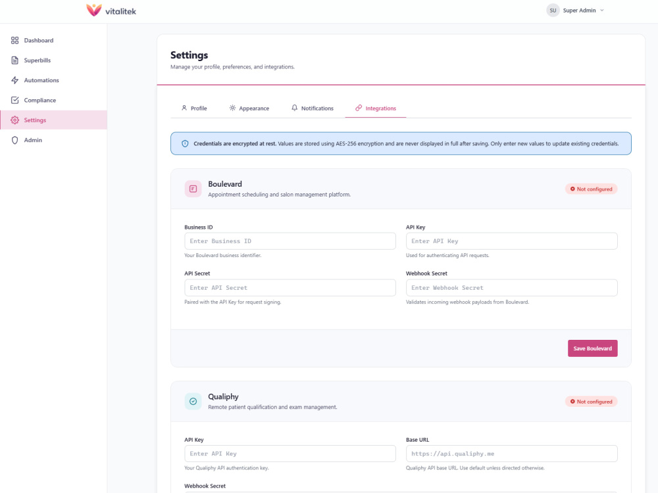Image resolution: width=658 pixels, height=493 pixels.
Task: Click the Qualiphy section title
Action: tap(223, 396)
